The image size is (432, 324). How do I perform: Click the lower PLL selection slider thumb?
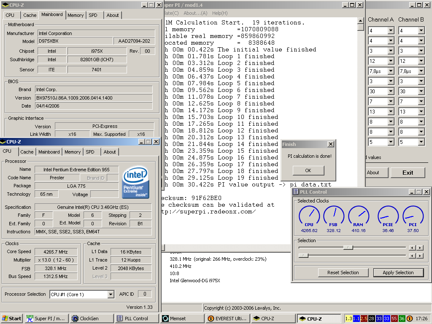pos(303,256)
